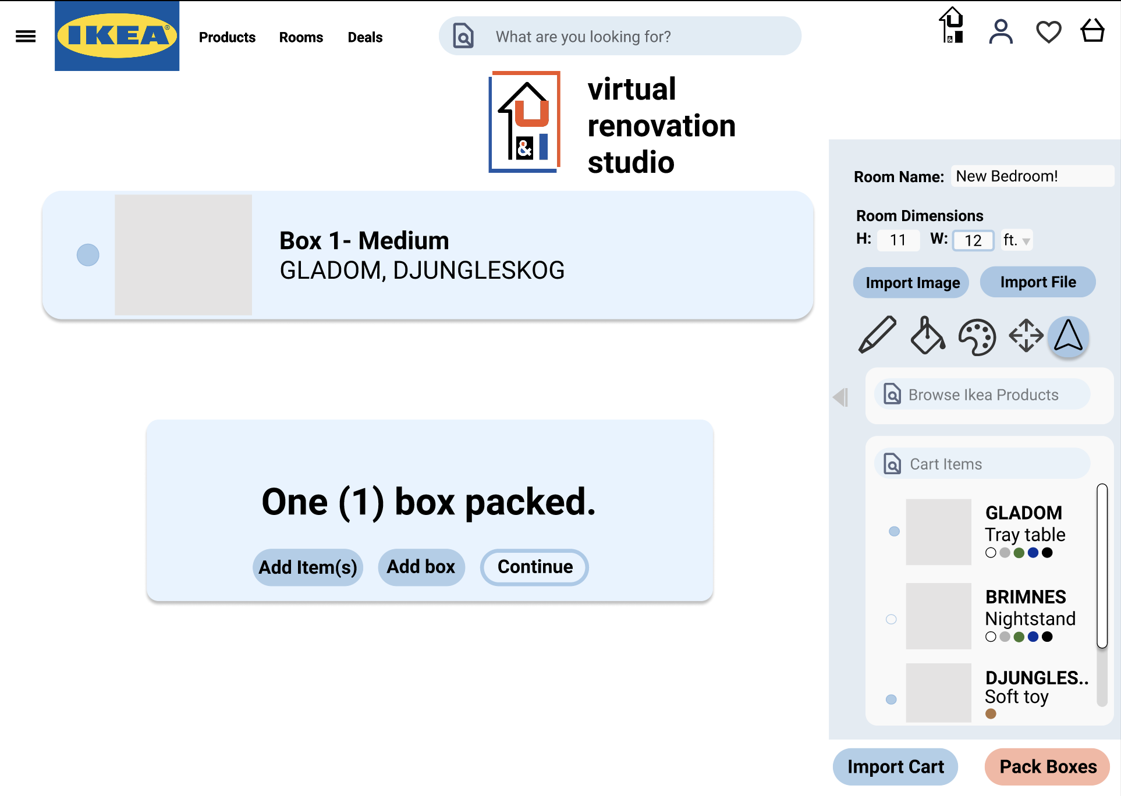Open the shopping basket icon
Viewport: 1121px width, 796px height.
click(x=1092, y=31)
